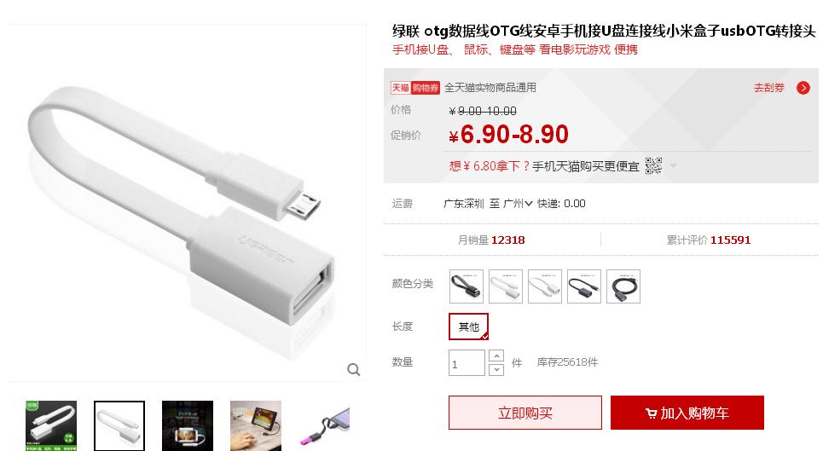View the first green-package product thumbnail
This screenshot has height=451, width=823.
coord(51,425)
